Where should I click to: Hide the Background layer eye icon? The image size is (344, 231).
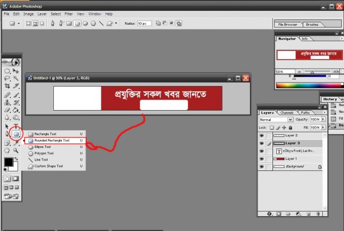click(x=261, y=166)
